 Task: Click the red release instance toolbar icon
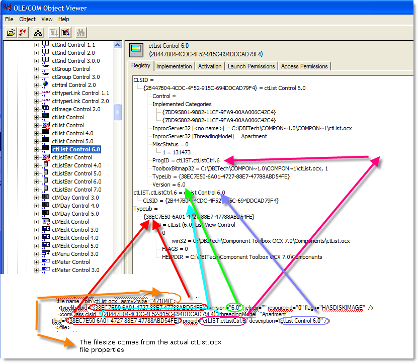pos(23,33)
